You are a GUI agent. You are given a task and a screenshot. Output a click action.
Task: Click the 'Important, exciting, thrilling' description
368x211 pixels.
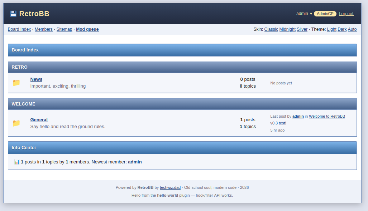[58, 86]
